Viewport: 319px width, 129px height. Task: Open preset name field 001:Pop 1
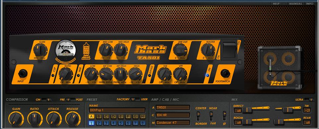click(117, 110)
